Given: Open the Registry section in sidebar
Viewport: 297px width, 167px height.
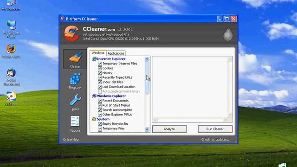Looking at the screenshot, I should point(75,81).
